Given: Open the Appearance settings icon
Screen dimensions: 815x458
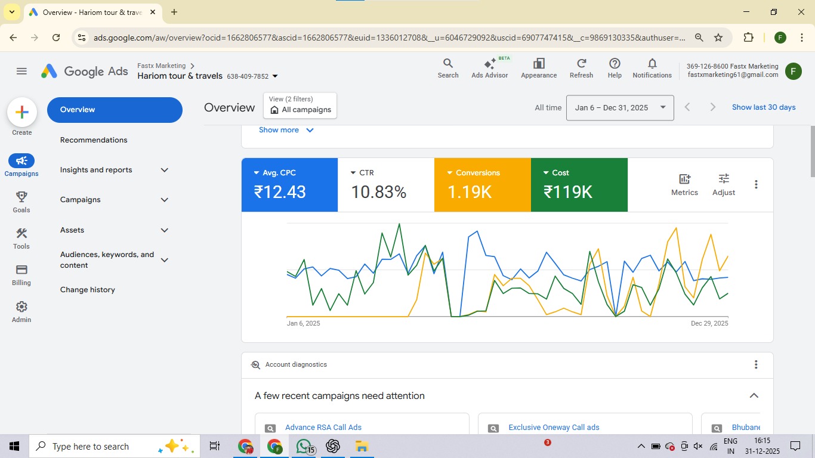Looking at the screenshot, I should coord(539,64).
